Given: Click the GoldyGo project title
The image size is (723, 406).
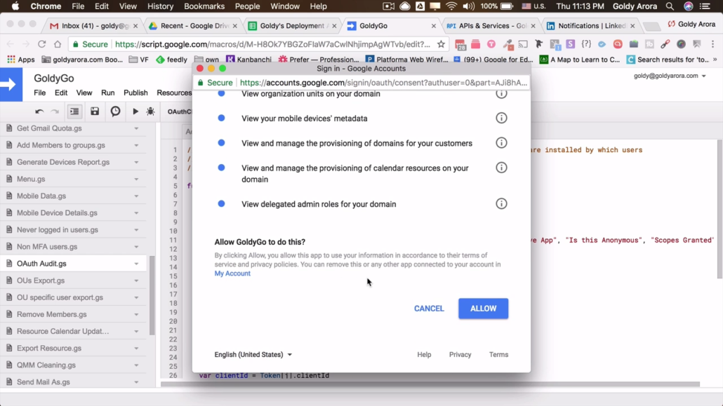Looking at the screenshot, I should (54, 79).
